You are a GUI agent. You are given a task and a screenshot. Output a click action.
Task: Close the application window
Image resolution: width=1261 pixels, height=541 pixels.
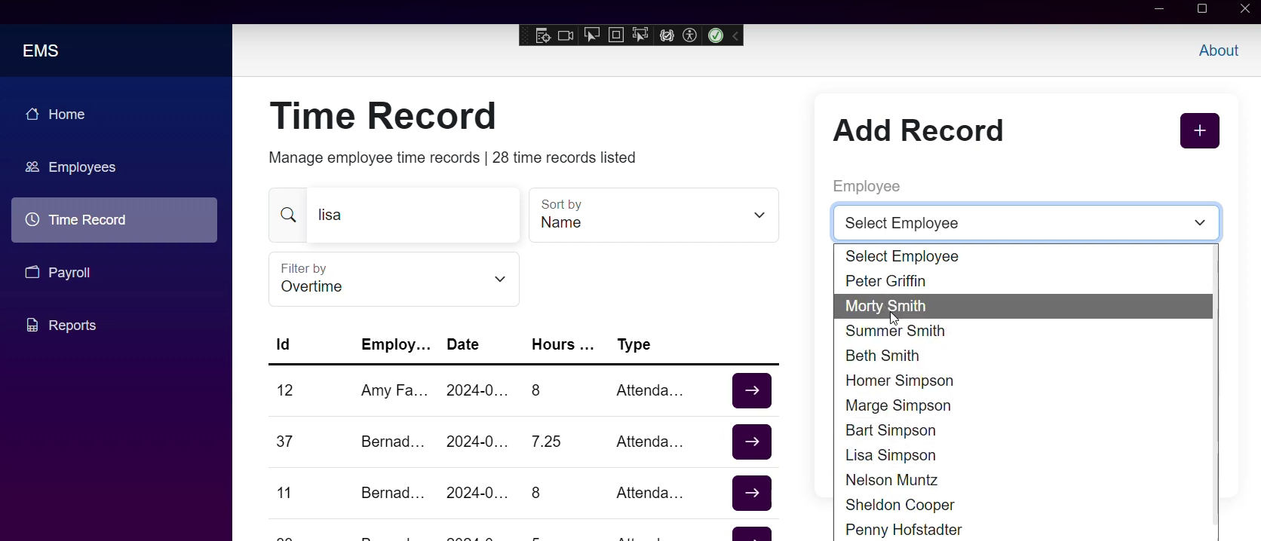[1245, 10]
